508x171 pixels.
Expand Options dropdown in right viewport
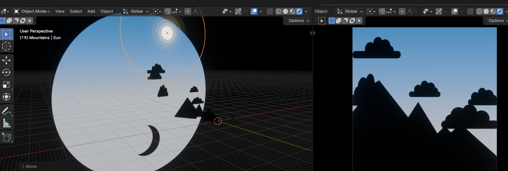coord(496,21)
